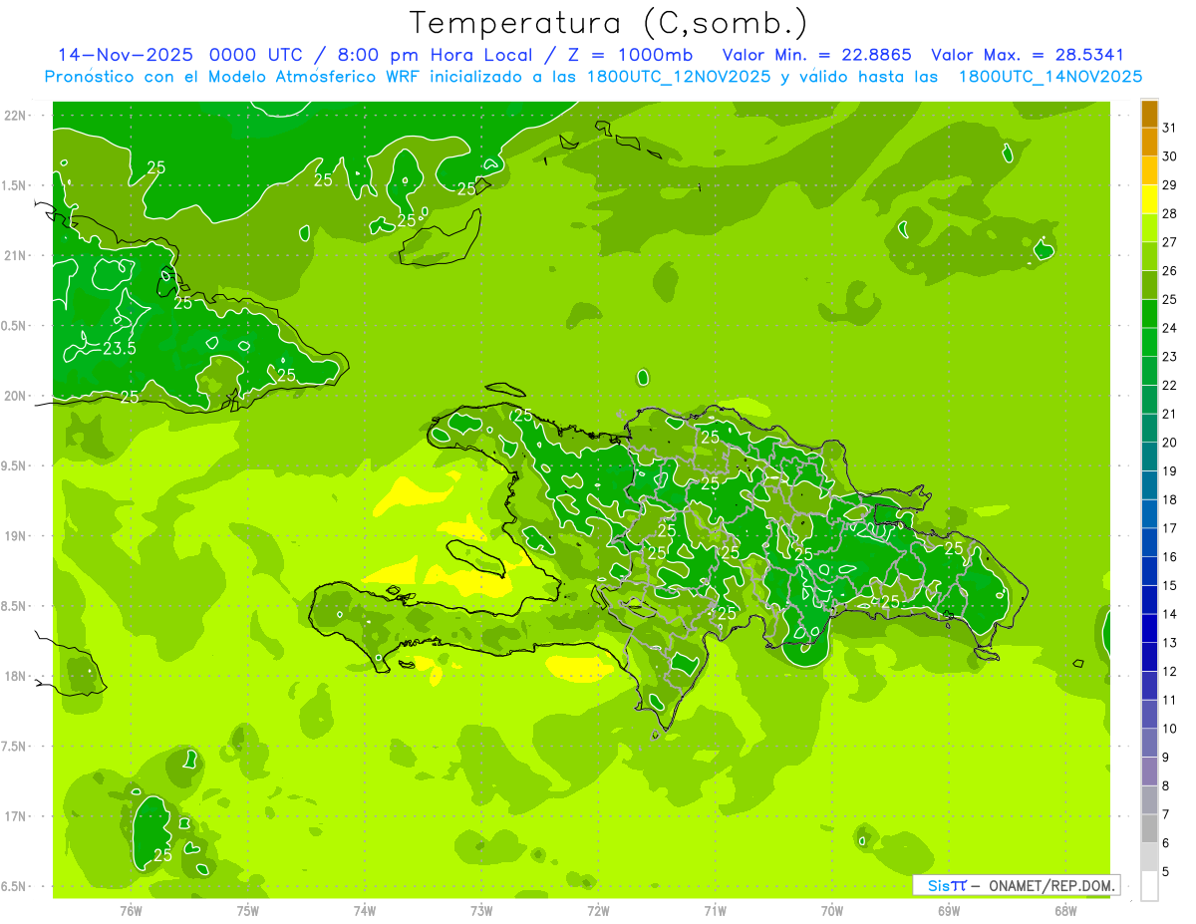Click the yellow legend swatch between 28 and 29
This screenshot has width=1196, height=924.
click(1149, 199)
